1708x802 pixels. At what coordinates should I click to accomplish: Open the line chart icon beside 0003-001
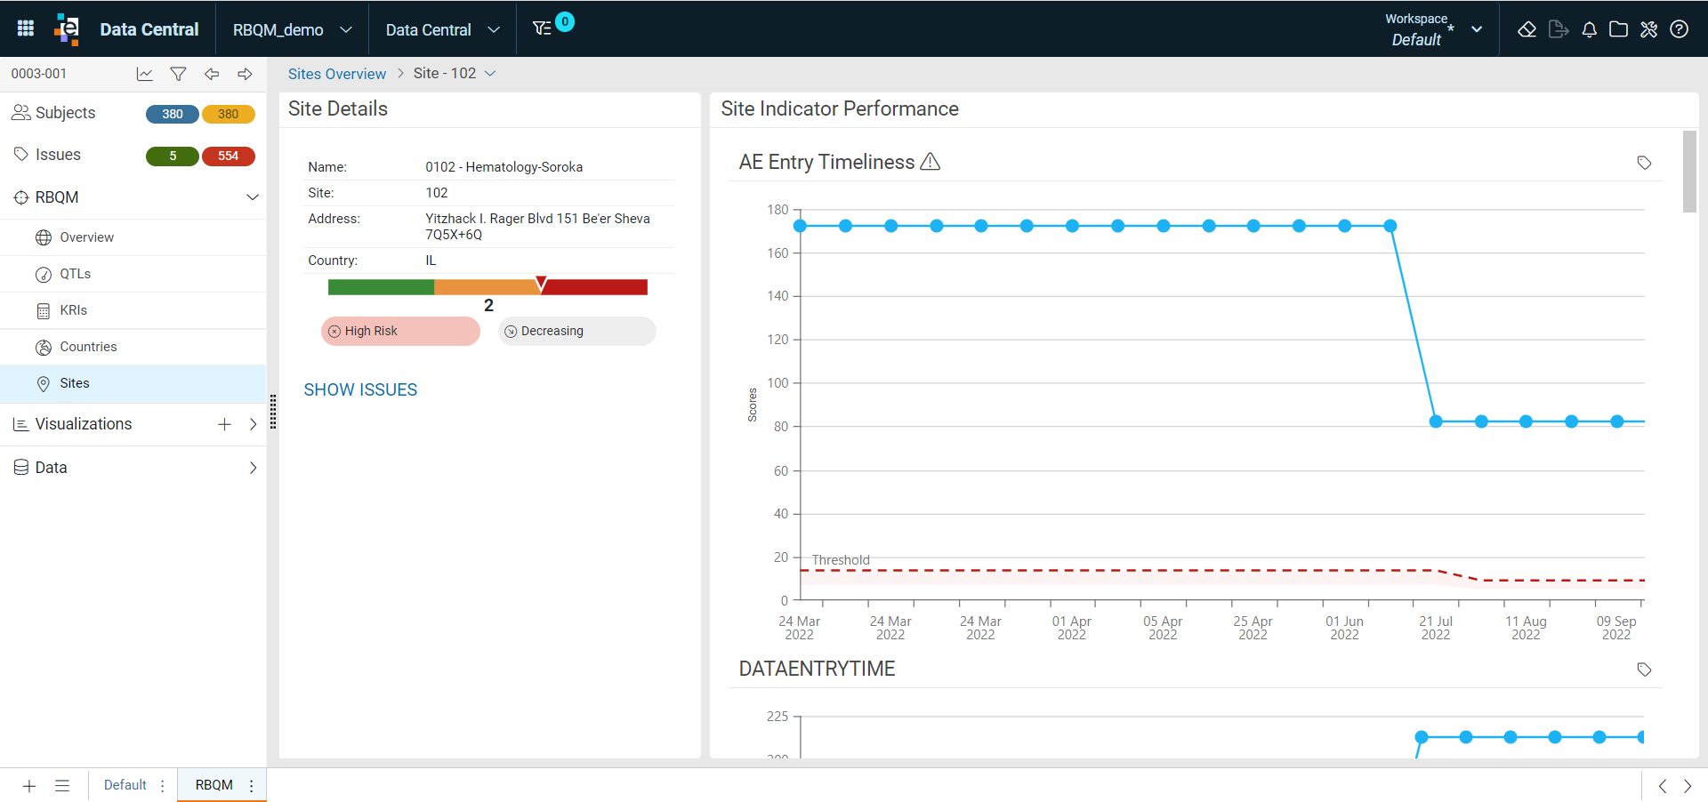pyautogui.click(x=144, y=74)
